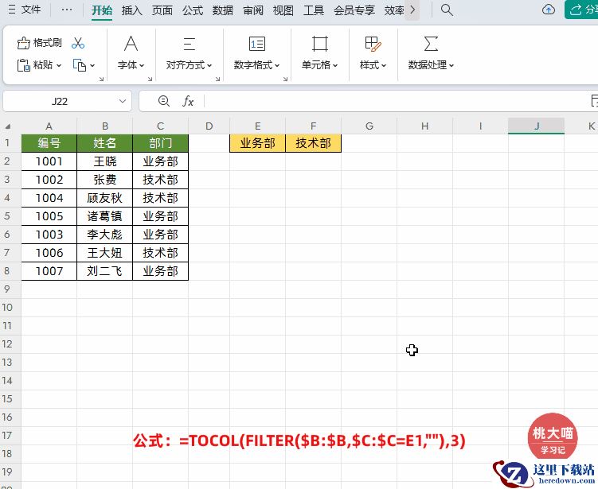Click the Paste (粘贴) clipboard icon
598x489 pixels.
pos(25,65)
